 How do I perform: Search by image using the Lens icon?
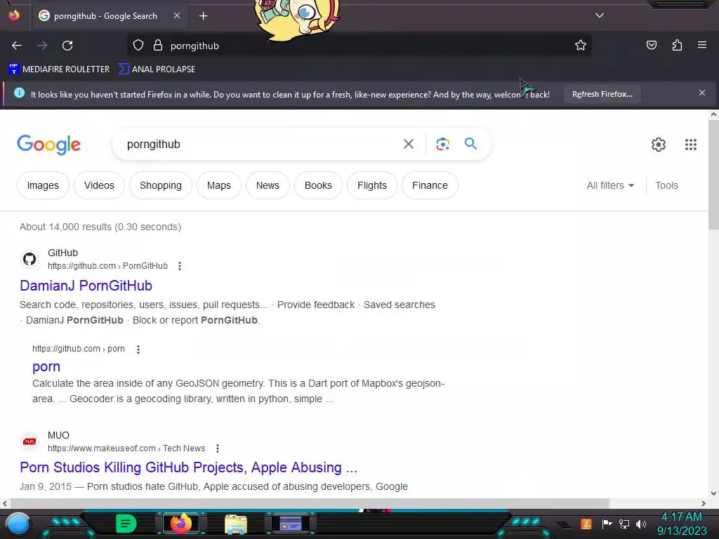pos(442,144)
